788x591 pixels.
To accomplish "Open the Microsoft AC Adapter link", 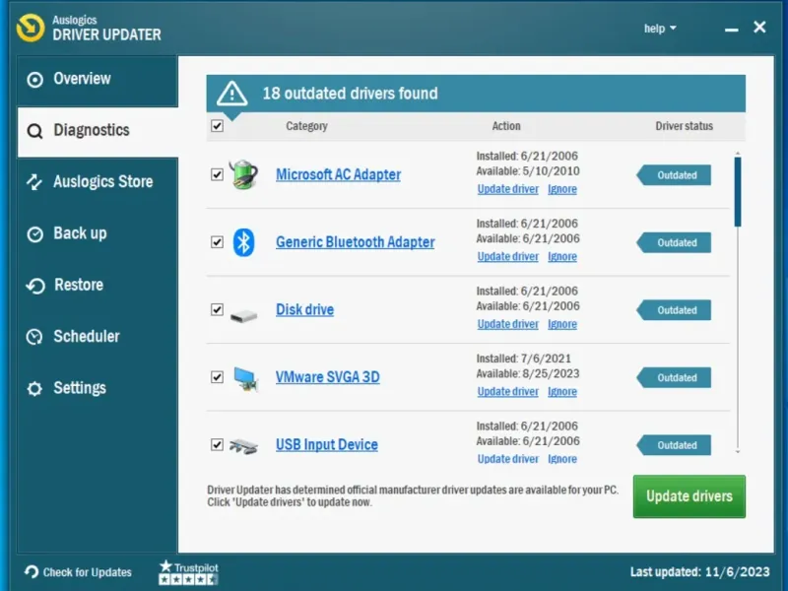I will pos(338,175).
